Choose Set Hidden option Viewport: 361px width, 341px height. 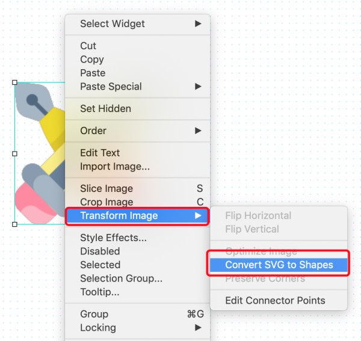(137, 109)
